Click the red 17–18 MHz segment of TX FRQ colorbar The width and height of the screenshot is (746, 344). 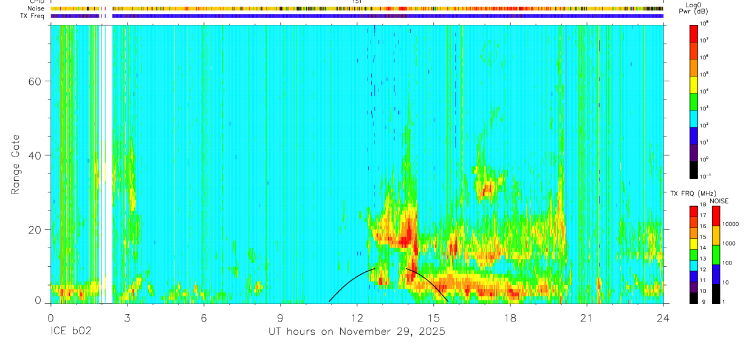pos(694,211)
